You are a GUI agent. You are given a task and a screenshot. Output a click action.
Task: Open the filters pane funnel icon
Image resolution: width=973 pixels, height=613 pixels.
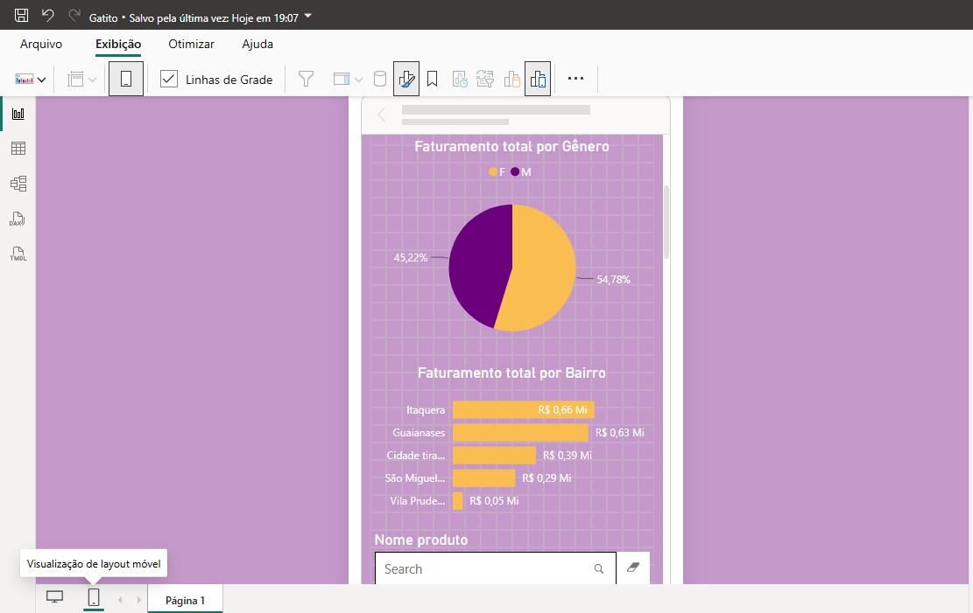(306, 79)
